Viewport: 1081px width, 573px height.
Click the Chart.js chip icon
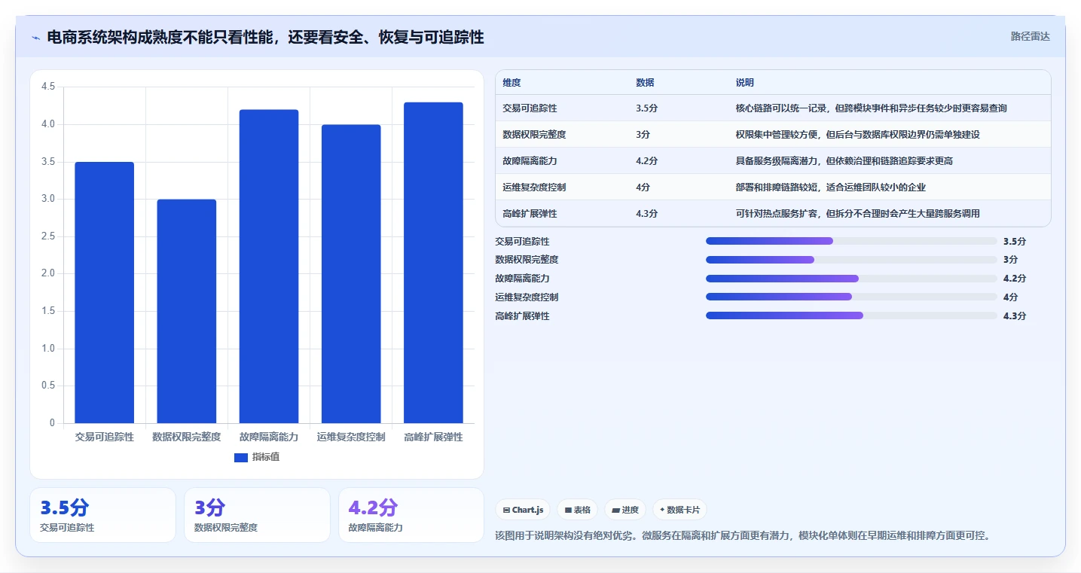click(x=506, y=511)
